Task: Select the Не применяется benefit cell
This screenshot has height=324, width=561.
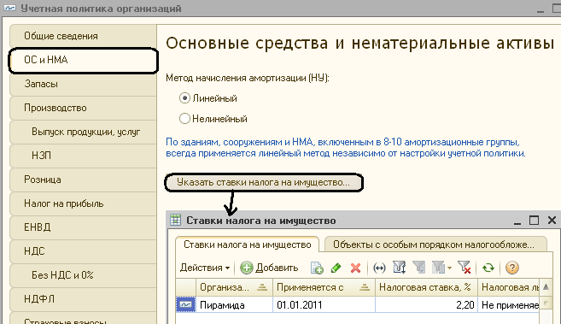Action: click(508, 305)
